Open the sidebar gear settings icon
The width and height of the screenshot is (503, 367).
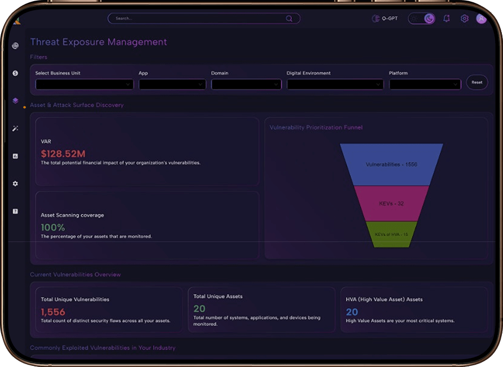tap(15, 183)
